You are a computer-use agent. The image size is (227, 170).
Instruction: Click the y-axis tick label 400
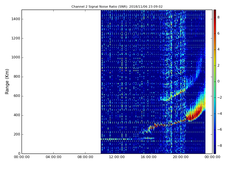(x=17, y=115)
